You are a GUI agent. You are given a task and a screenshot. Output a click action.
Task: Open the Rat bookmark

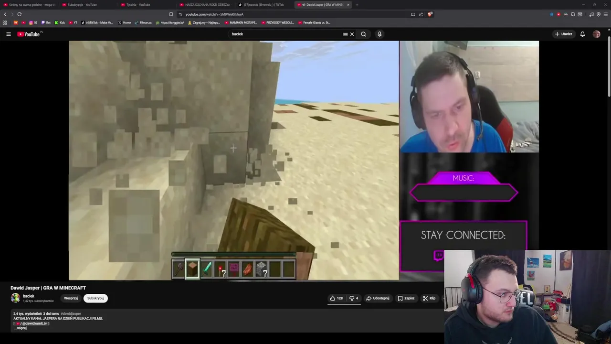pyautogui.click(x=46, y=22)
